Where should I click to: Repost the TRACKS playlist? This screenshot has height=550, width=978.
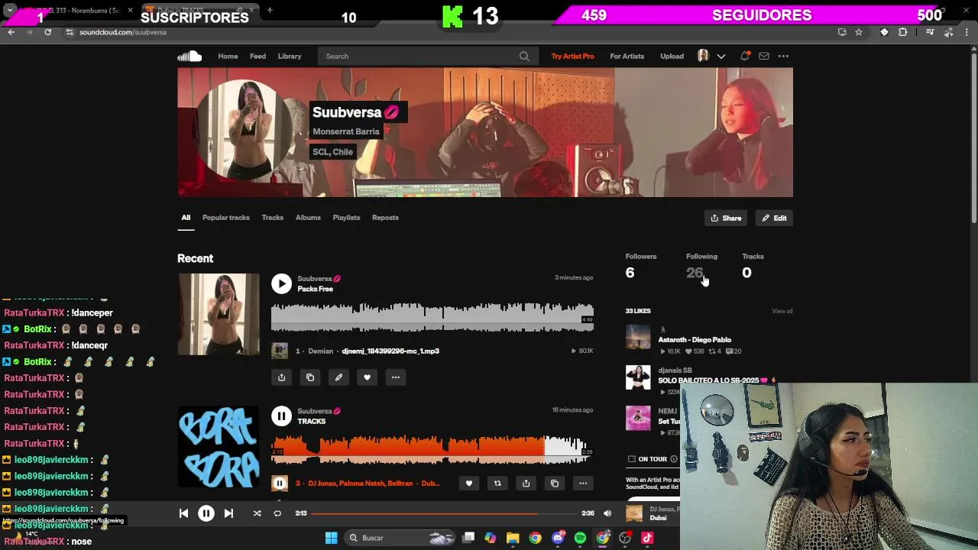[x=497, y=483]
